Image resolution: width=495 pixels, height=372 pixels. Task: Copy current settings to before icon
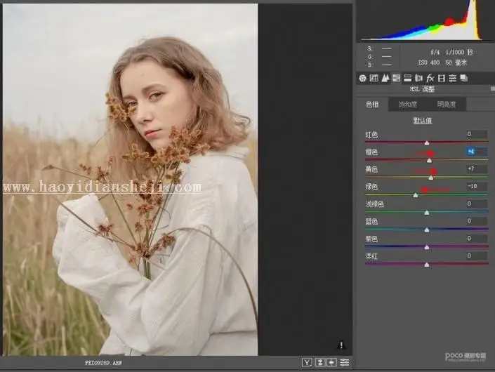coord(332,362)
